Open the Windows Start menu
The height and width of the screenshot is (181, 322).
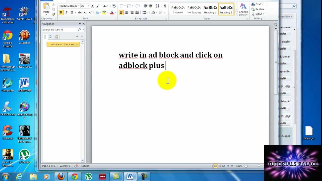tap(6, 176)
